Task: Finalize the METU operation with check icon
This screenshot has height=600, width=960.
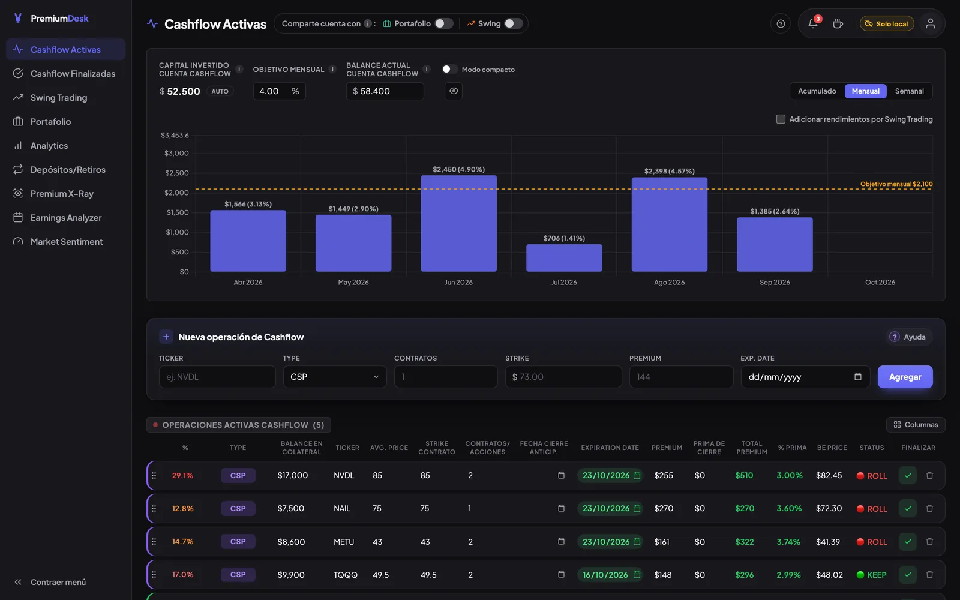Action: click(x=908, y=541)
